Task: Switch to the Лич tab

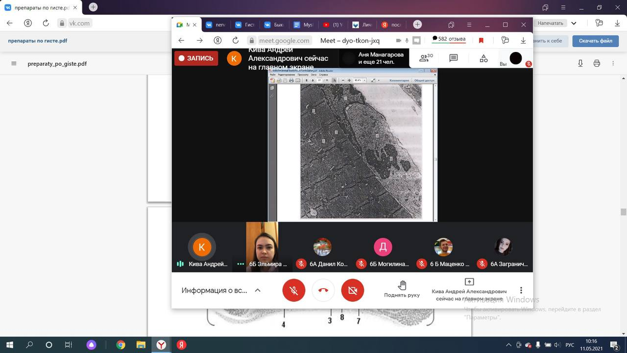Action: point(363,25)
